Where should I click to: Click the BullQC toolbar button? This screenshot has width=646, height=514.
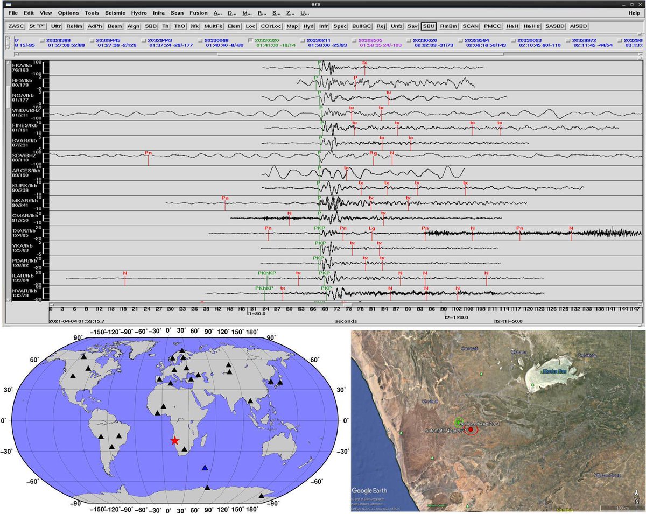coord(362,26)
